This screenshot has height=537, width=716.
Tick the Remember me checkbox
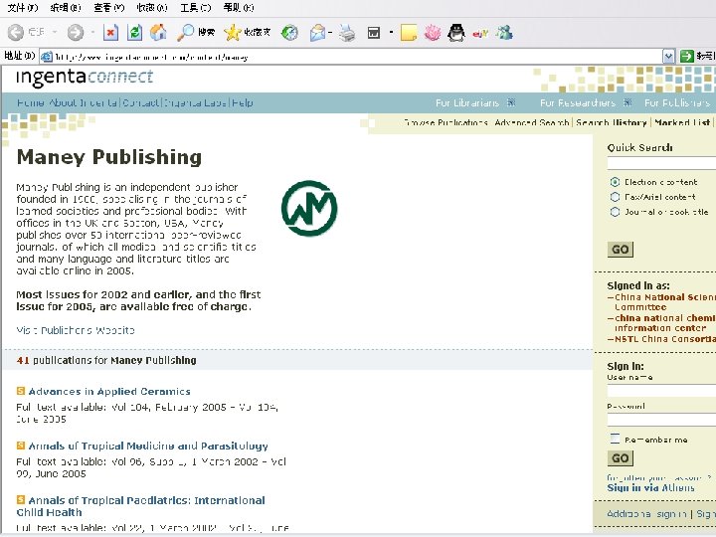(615, 439)
